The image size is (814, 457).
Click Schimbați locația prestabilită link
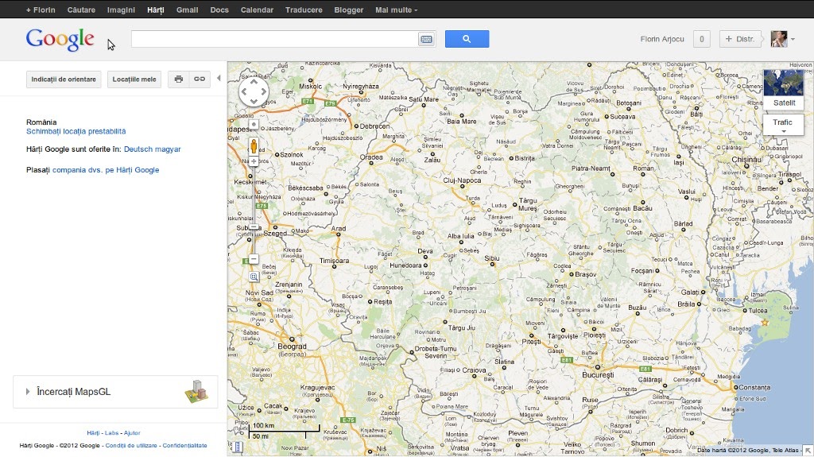pyautogui.click(x=76, y=131)
